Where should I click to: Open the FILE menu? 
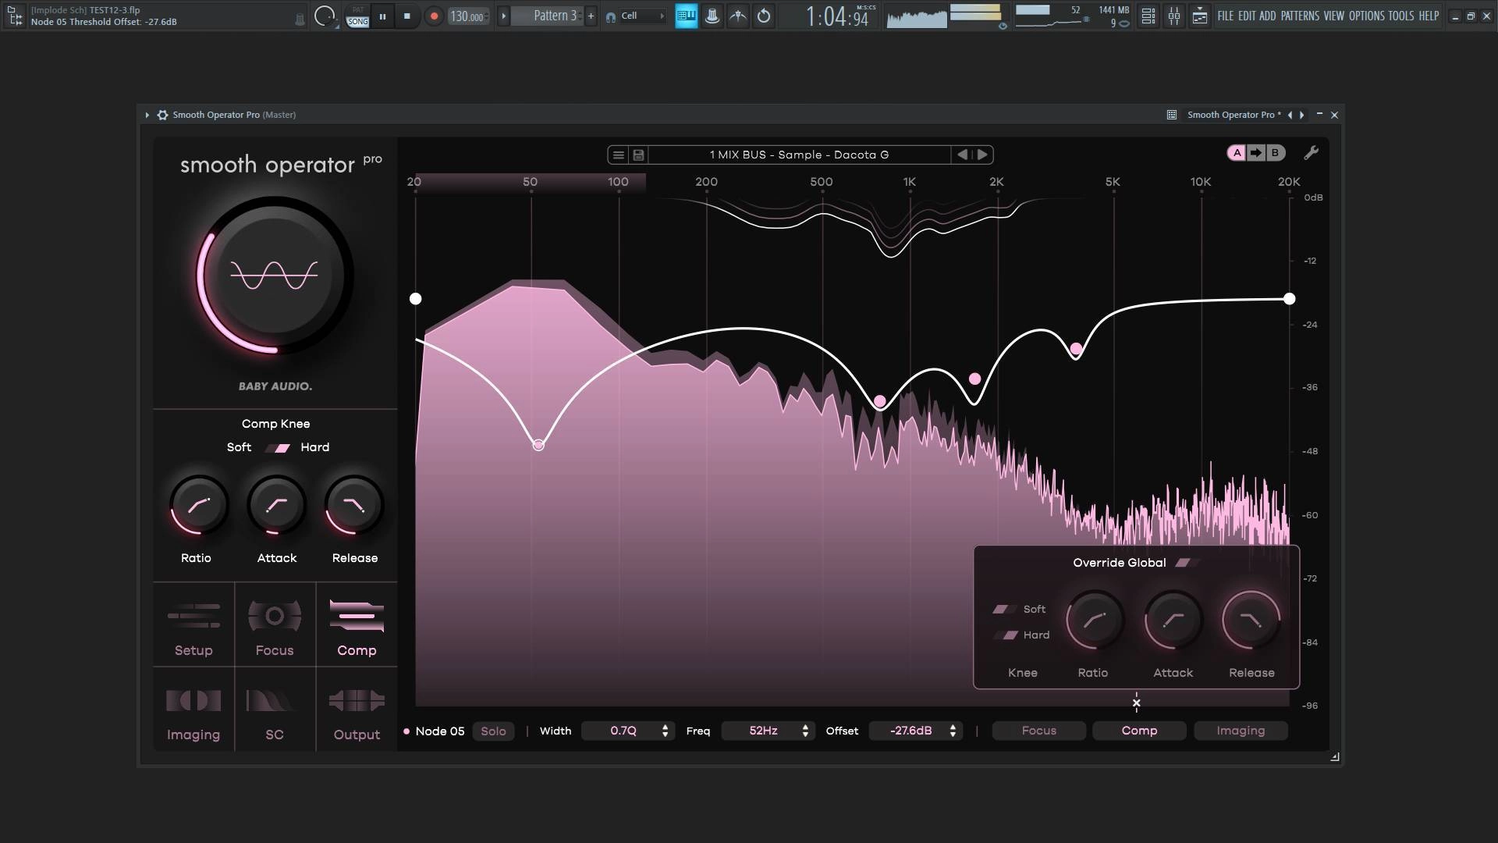pos(1226,16)
